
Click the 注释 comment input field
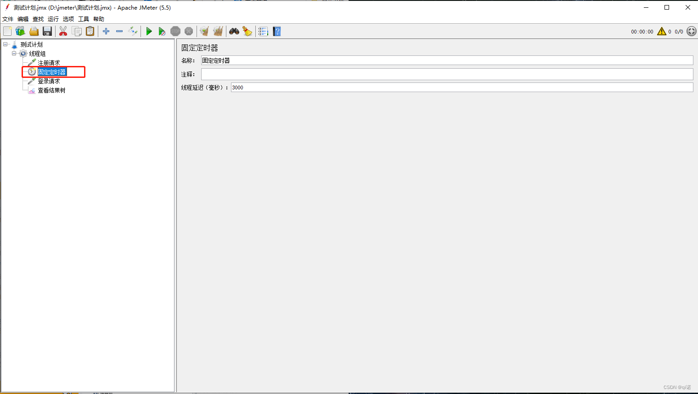pyautogui.click(x=447, y=74)
